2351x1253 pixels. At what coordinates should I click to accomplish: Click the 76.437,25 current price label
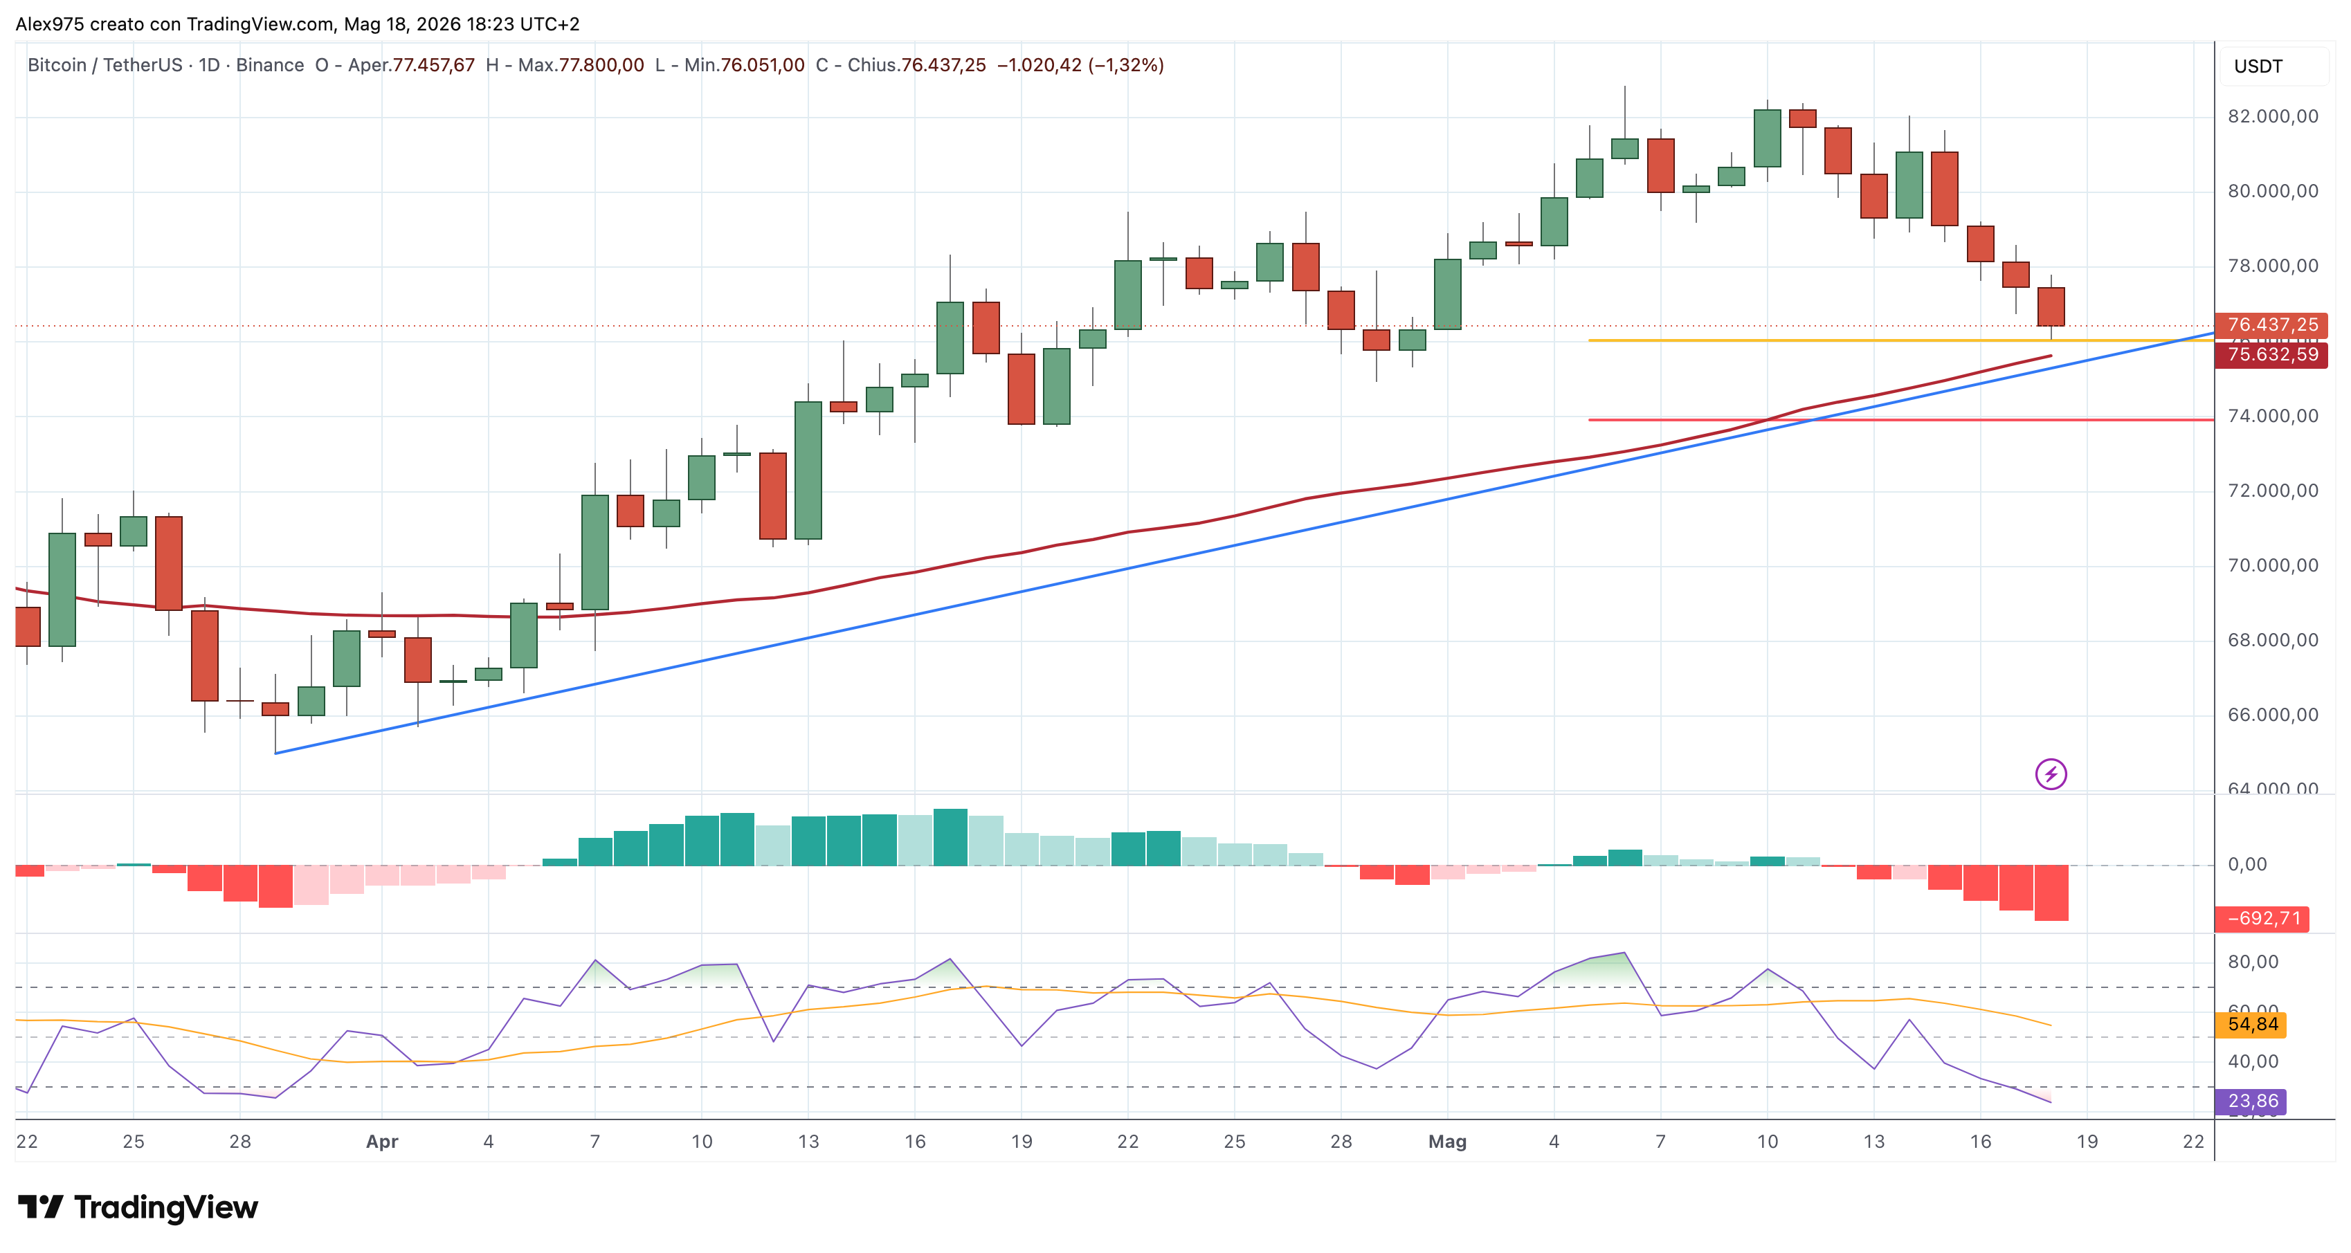2271,325
